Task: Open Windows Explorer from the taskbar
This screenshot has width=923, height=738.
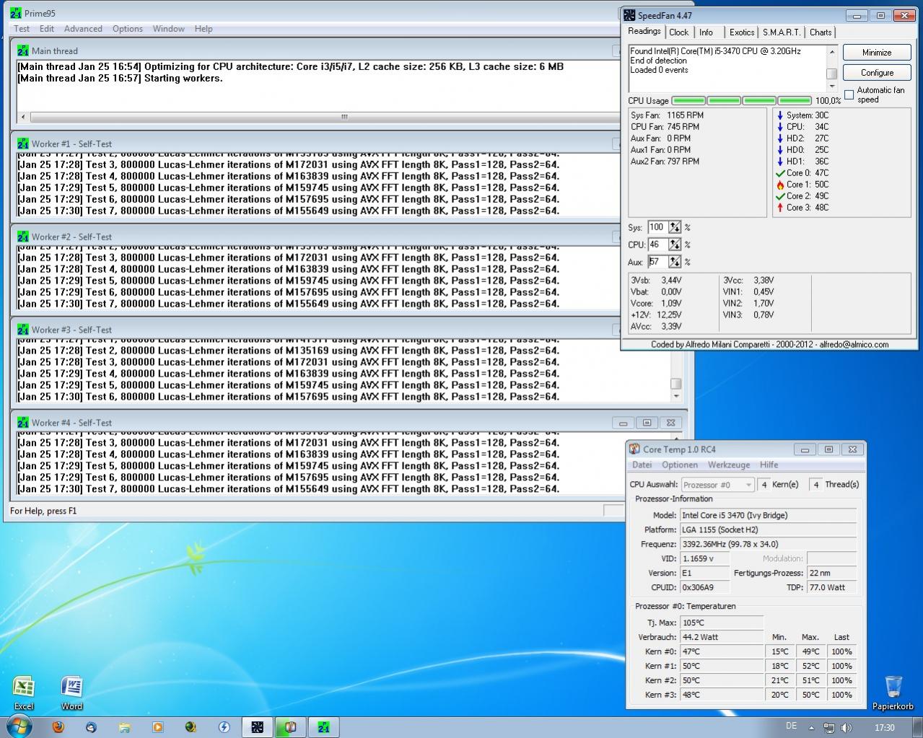Action: click(x=124, y=727)
